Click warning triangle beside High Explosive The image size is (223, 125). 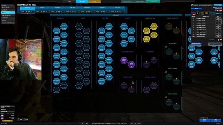pos(166,97)
